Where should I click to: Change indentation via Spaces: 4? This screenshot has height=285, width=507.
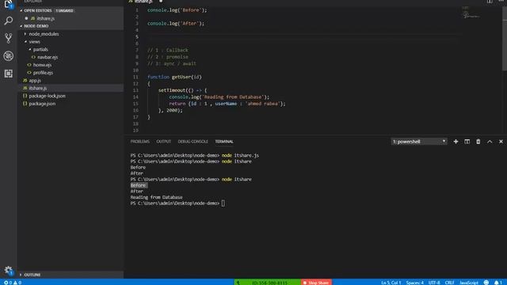click(x=414, y=283)
